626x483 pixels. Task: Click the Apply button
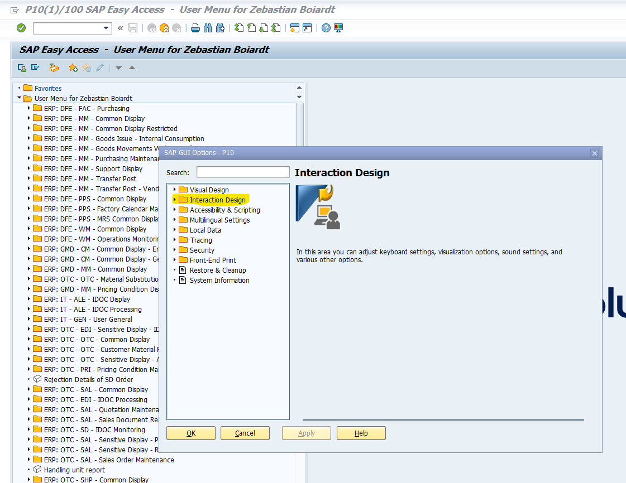[306, 433]
